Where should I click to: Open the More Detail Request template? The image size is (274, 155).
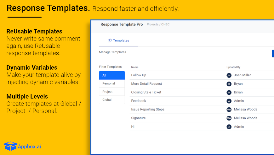tap(146, 84)
